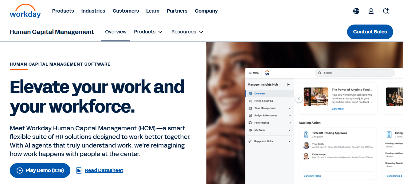This screenshot has height=184, width=403.
Task: Collapse Manager Insights Hub sidebar icon
Action: pyautogui.click(x=288, y=85)
